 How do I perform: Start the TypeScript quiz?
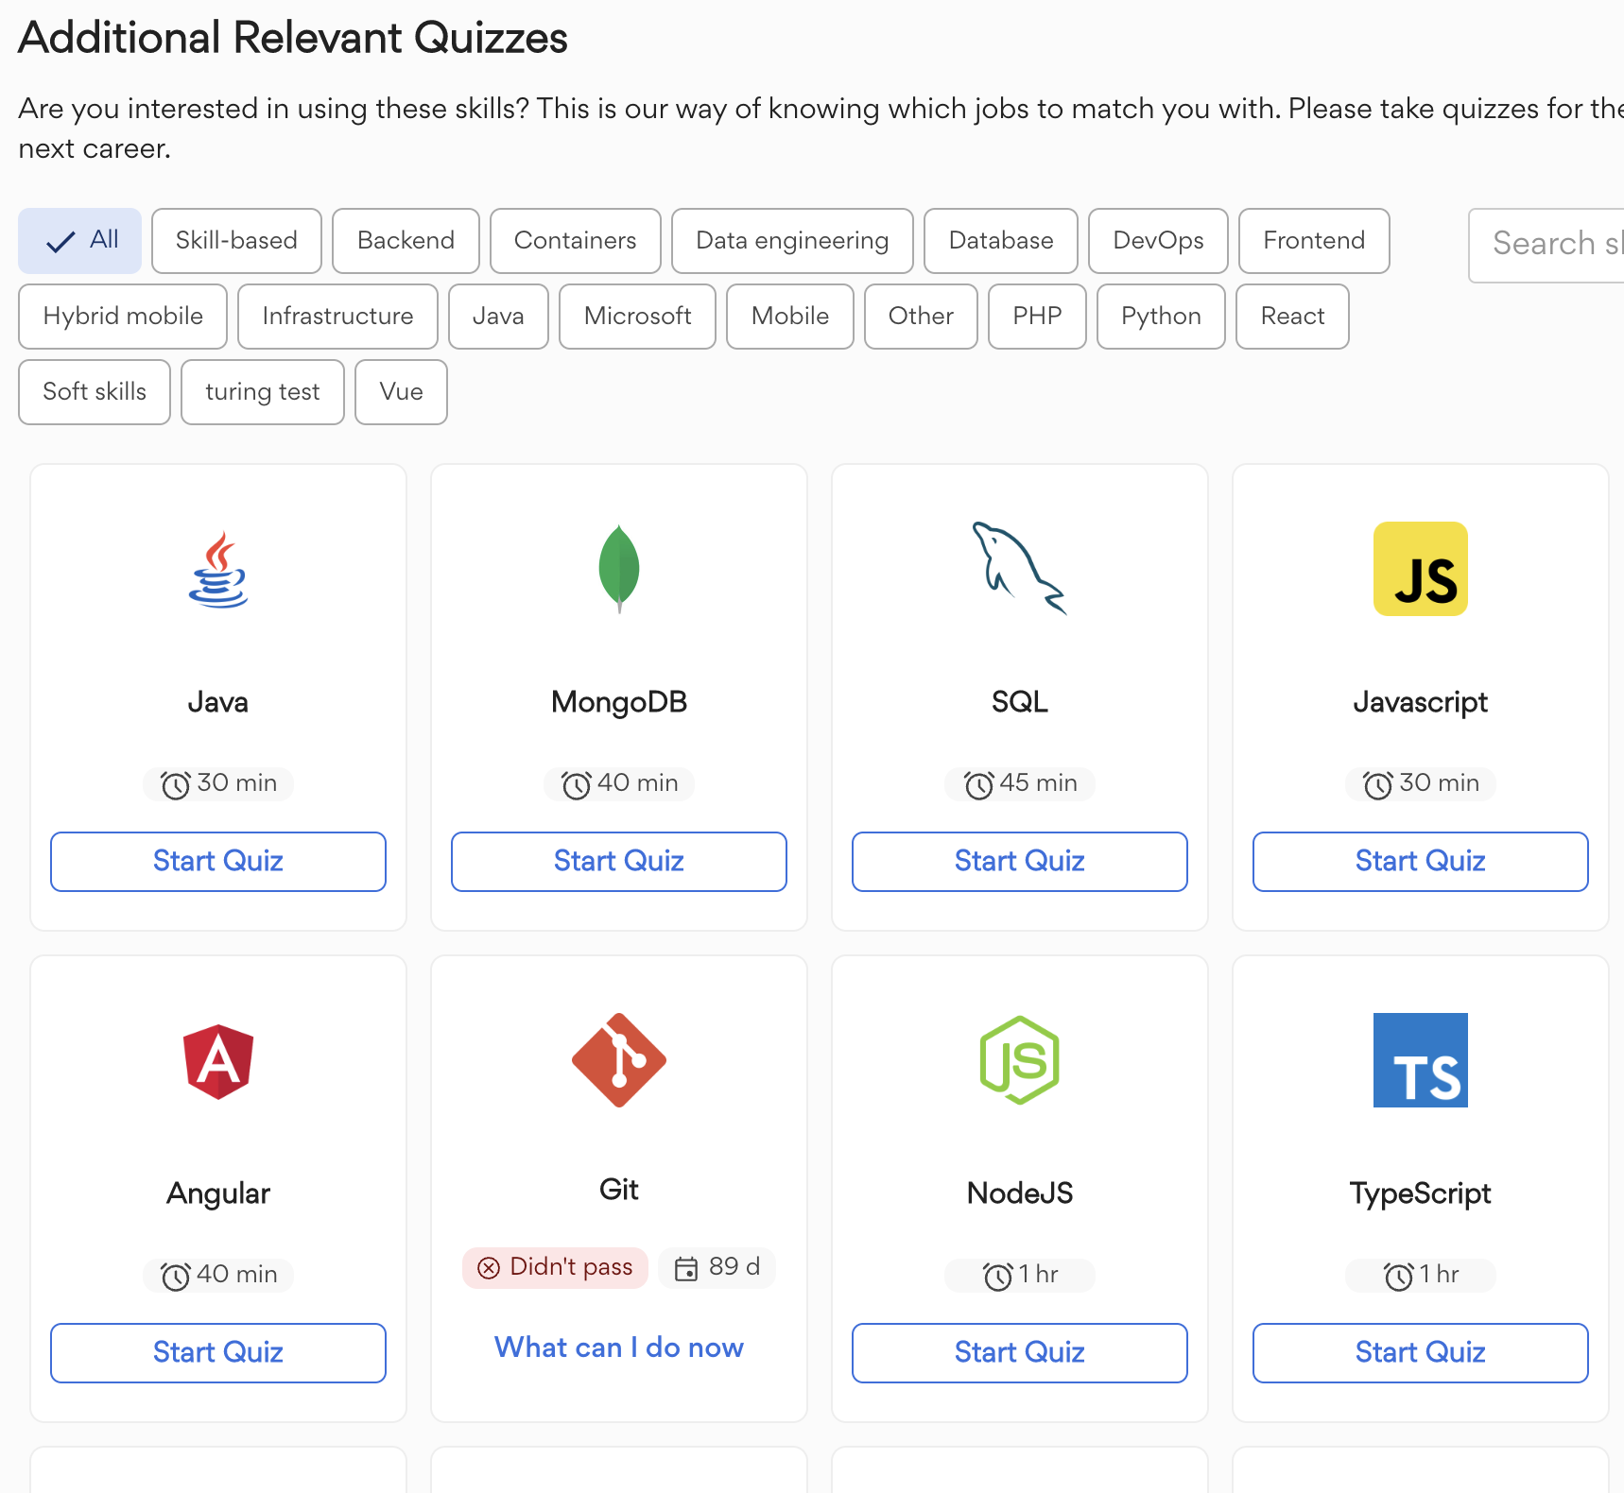1421,1353
